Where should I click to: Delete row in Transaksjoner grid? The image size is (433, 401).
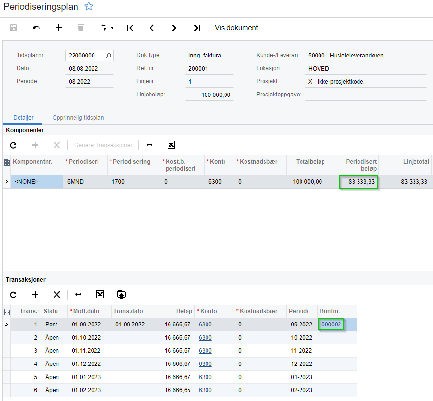(x=56, y=295)
